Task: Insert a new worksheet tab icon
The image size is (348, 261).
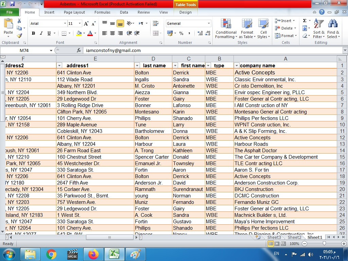Action: point(258,237)
